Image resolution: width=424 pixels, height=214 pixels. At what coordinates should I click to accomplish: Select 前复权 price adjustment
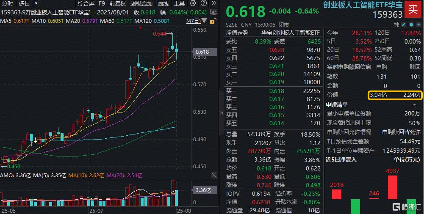tap(117, 3)
